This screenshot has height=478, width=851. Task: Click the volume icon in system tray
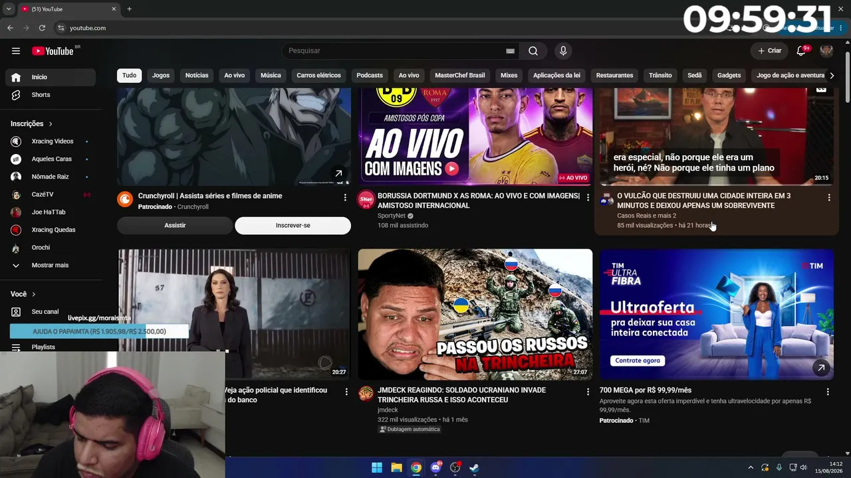(804, 467)
